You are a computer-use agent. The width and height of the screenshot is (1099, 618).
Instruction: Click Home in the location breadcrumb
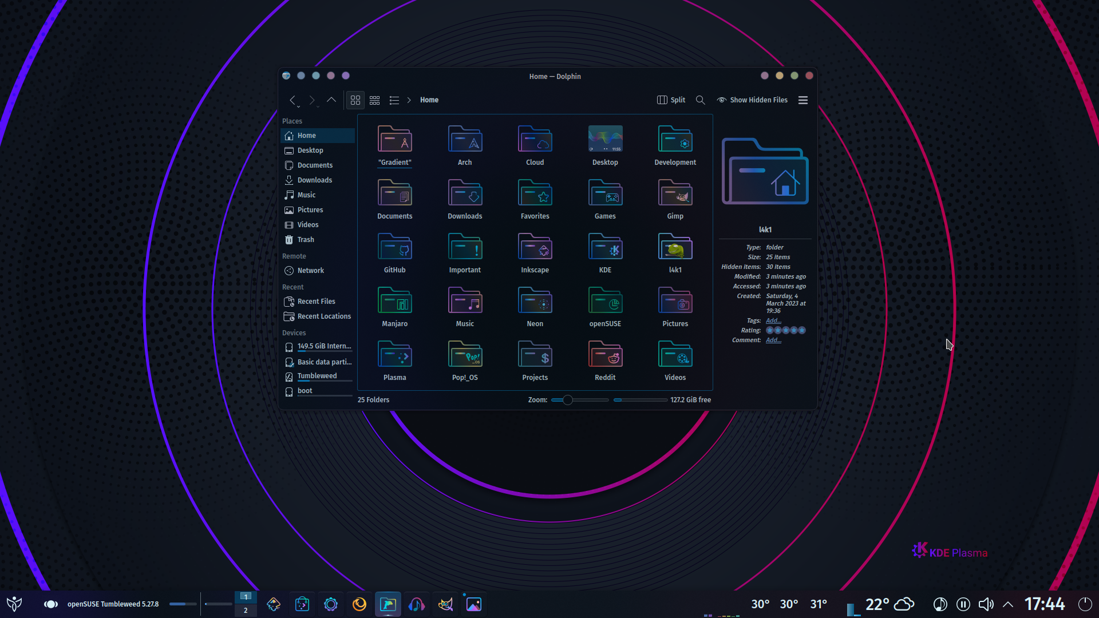pos(429,100)
